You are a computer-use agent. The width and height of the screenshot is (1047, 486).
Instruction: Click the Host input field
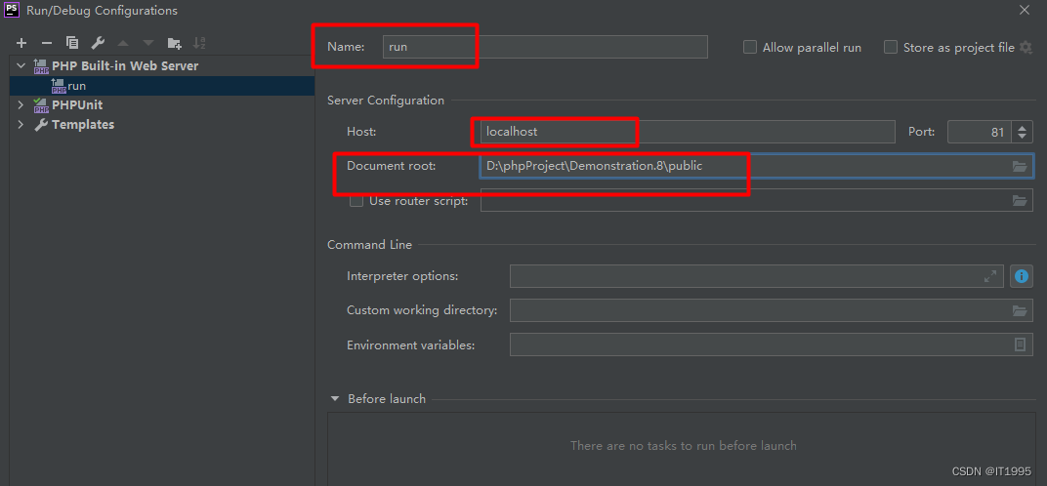[x=688, y=132]
